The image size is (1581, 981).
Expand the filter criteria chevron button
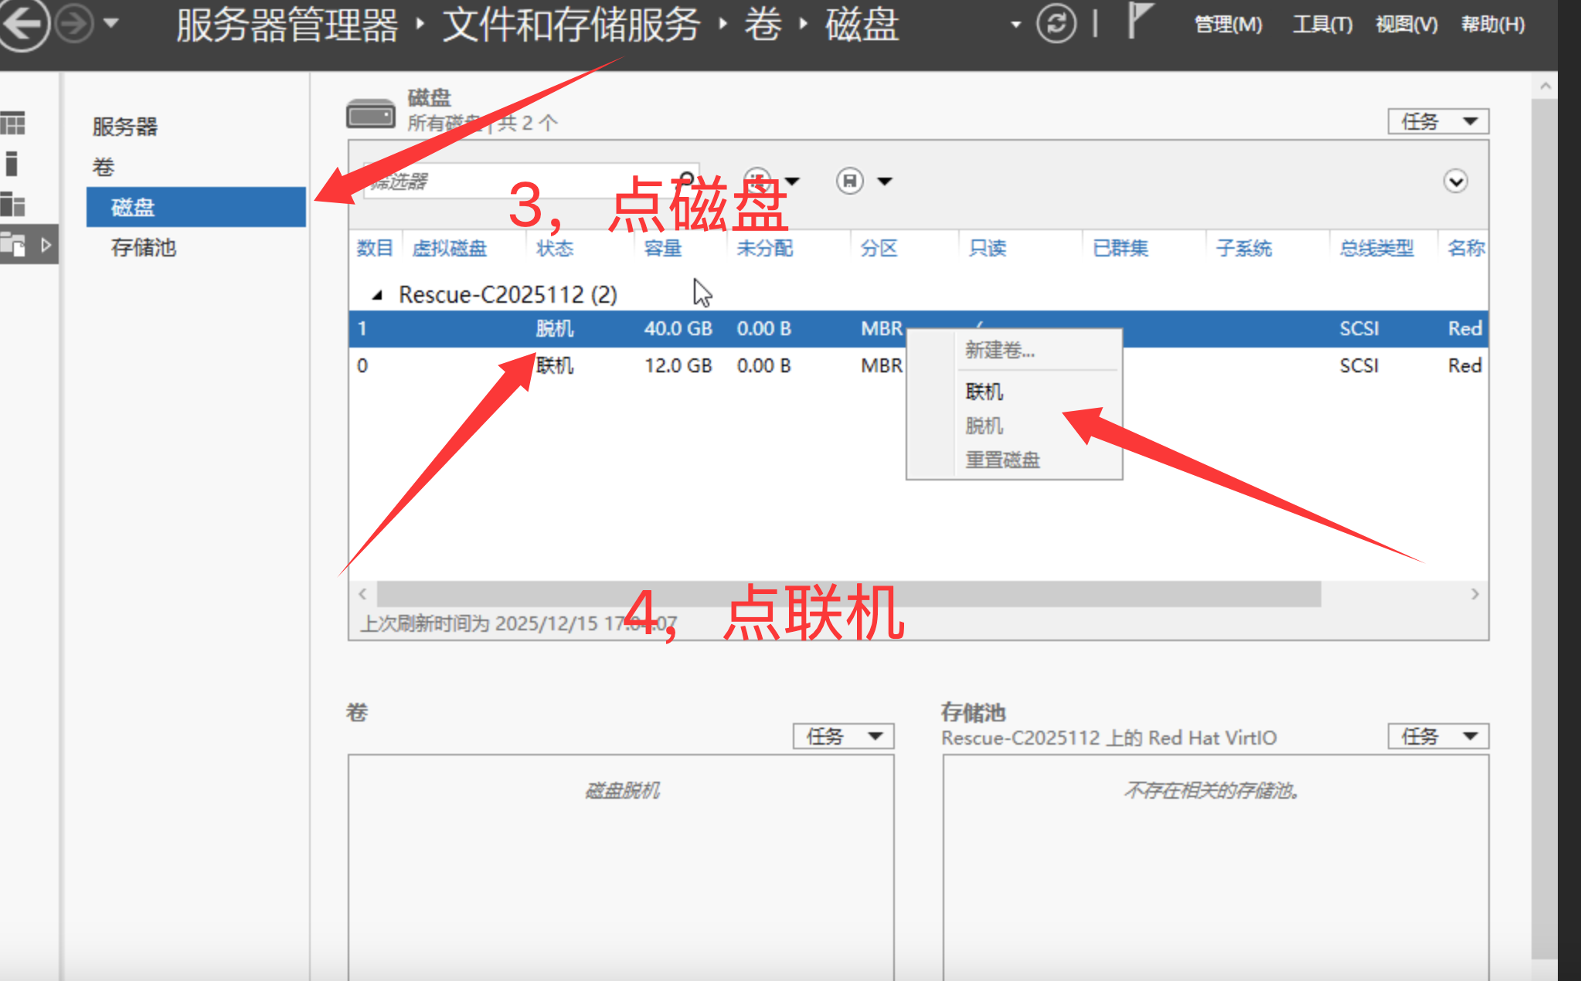point(1455,182)
